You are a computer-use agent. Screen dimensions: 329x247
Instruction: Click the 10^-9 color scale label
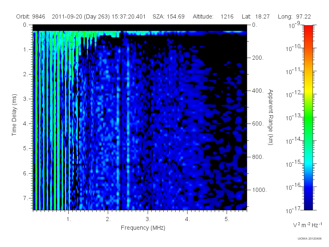click(x=294, y=25)
